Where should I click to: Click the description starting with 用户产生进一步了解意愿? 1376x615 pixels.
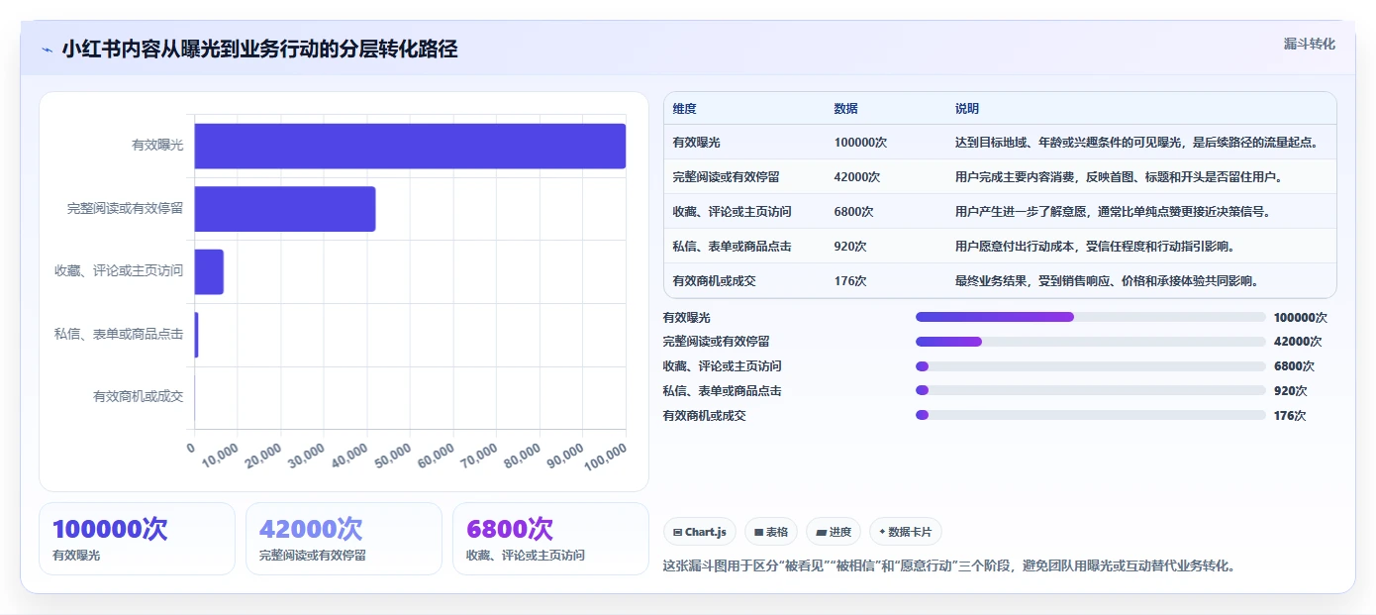point(1113,212)
